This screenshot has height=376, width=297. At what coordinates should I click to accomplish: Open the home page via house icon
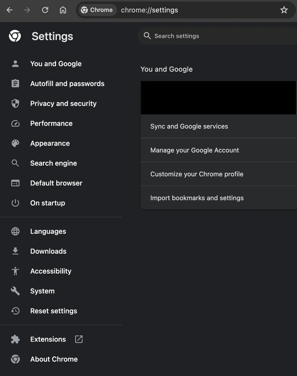[x=63, y=10]
